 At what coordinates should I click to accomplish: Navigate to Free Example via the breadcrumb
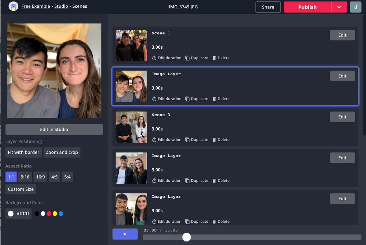[36, 6]
